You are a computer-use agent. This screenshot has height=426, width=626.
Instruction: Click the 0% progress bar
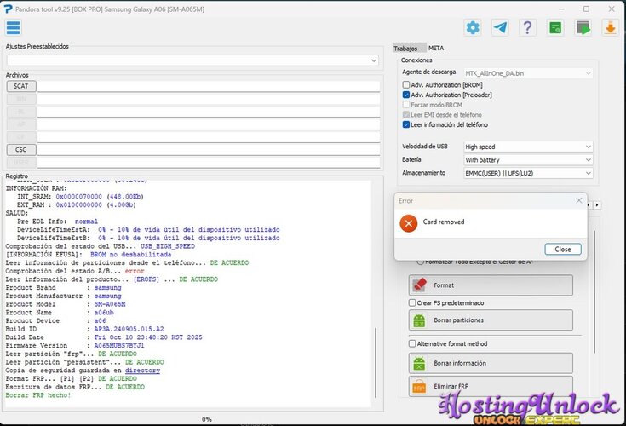pos(207,419)
